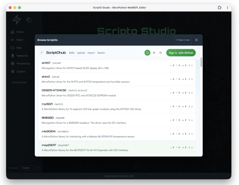239x185 pixels.
Task: Click the Files folder icon
Action: pyautogui.click(x=13, y=48)
